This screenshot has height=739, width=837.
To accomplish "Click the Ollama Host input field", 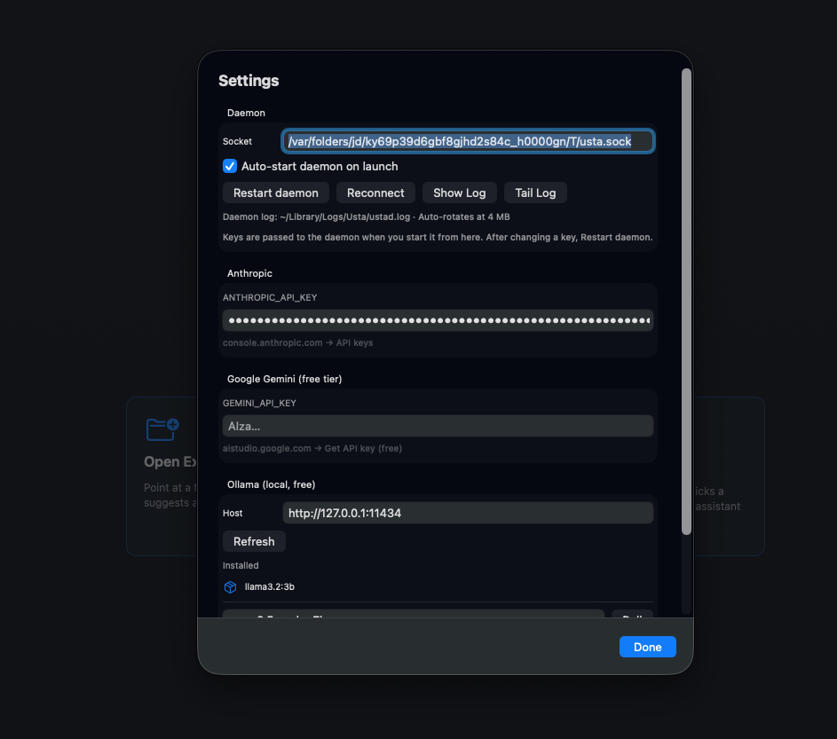I will (468, 513).
